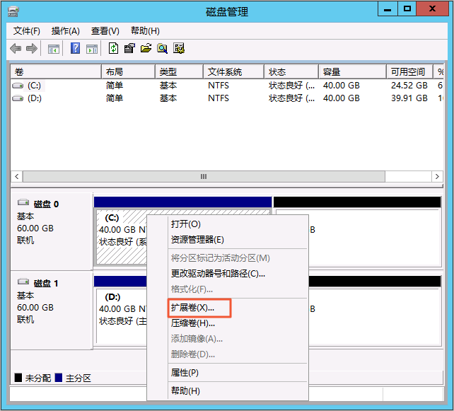454x411 pixels.
Task: Click the horizontal scrollbar in volume list
Action: (204, 177)
